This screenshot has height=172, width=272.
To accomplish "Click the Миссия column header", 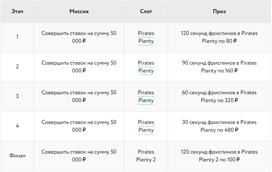I will (79, 12).
